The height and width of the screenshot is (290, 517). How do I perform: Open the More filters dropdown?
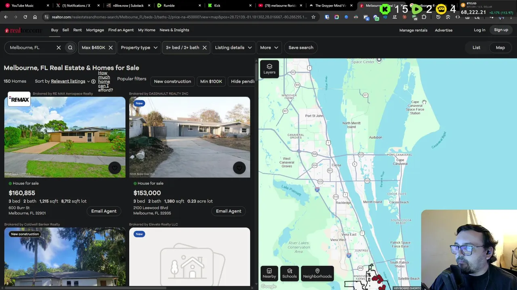pyautogui.click(x=269, y=48)
